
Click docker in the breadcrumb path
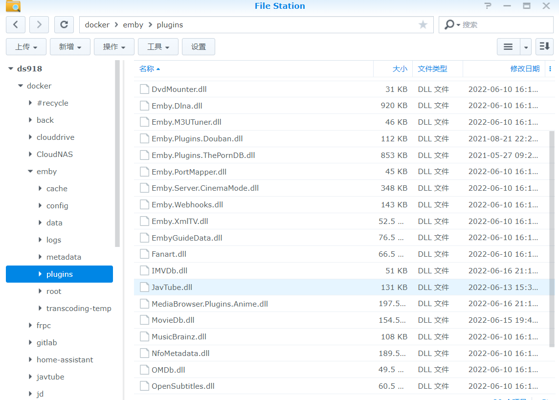coord(97,24)
